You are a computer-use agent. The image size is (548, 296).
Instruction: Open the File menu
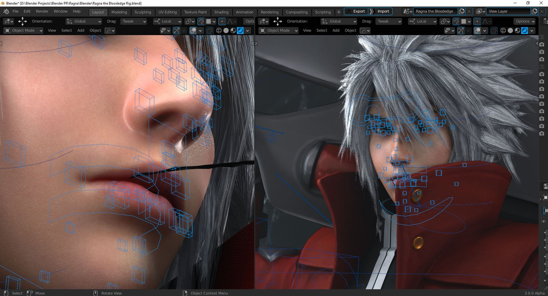click(15, 11)
